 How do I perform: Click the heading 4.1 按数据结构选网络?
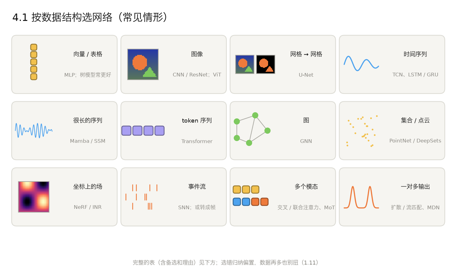(x=90, y=17)
